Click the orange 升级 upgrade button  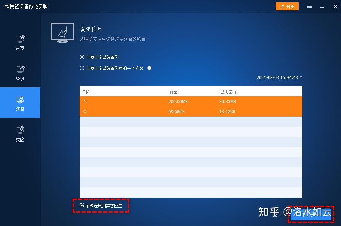point(287,6)
